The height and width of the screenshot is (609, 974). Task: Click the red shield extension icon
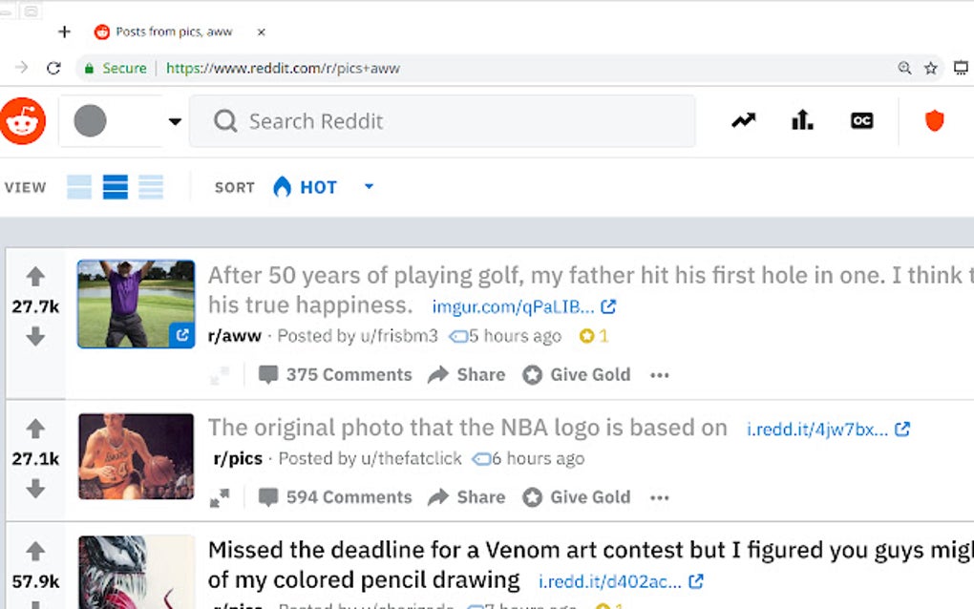click(933, 121)
